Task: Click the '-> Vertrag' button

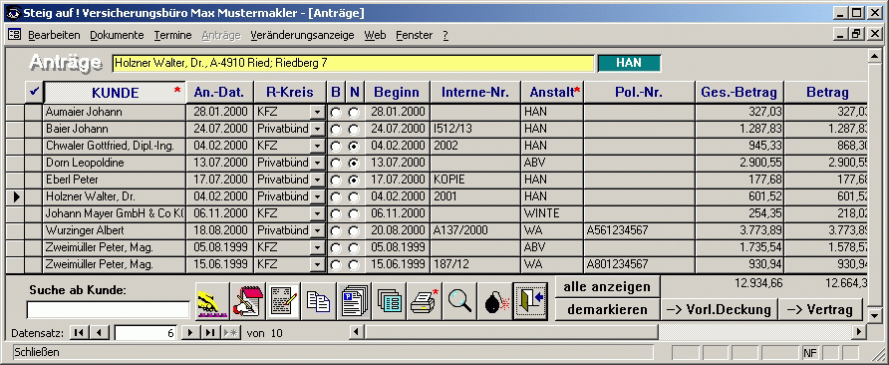Action: tap(820, 310)
